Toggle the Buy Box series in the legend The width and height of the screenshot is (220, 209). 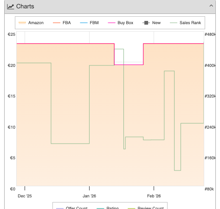[x=121, y=23]
